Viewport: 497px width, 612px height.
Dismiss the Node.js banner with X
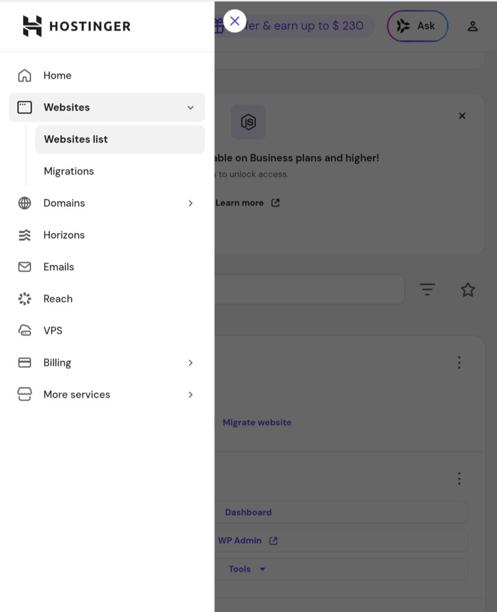coord(462,116)
